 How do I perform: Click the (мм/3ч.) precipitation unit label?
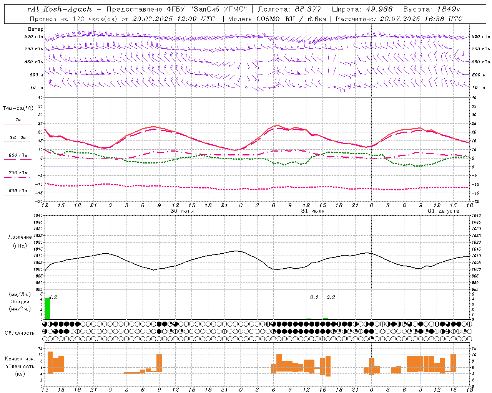click(20, 294)
